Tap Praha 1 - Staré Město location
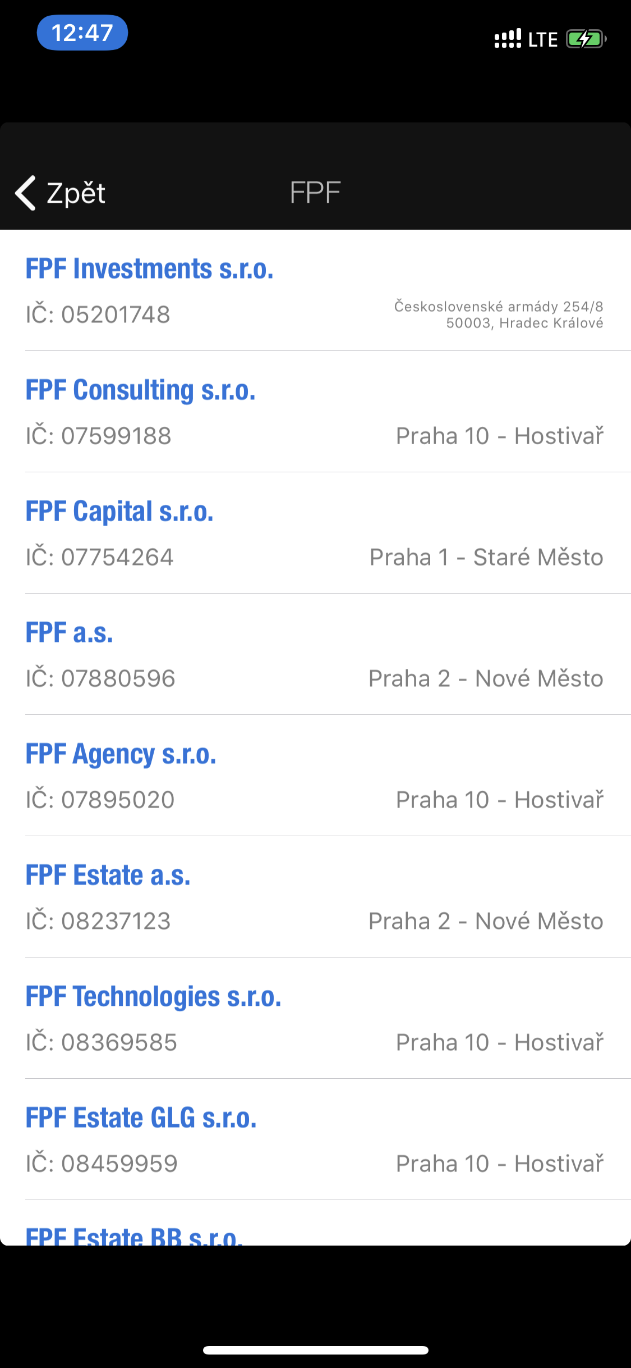 (486, 558)
